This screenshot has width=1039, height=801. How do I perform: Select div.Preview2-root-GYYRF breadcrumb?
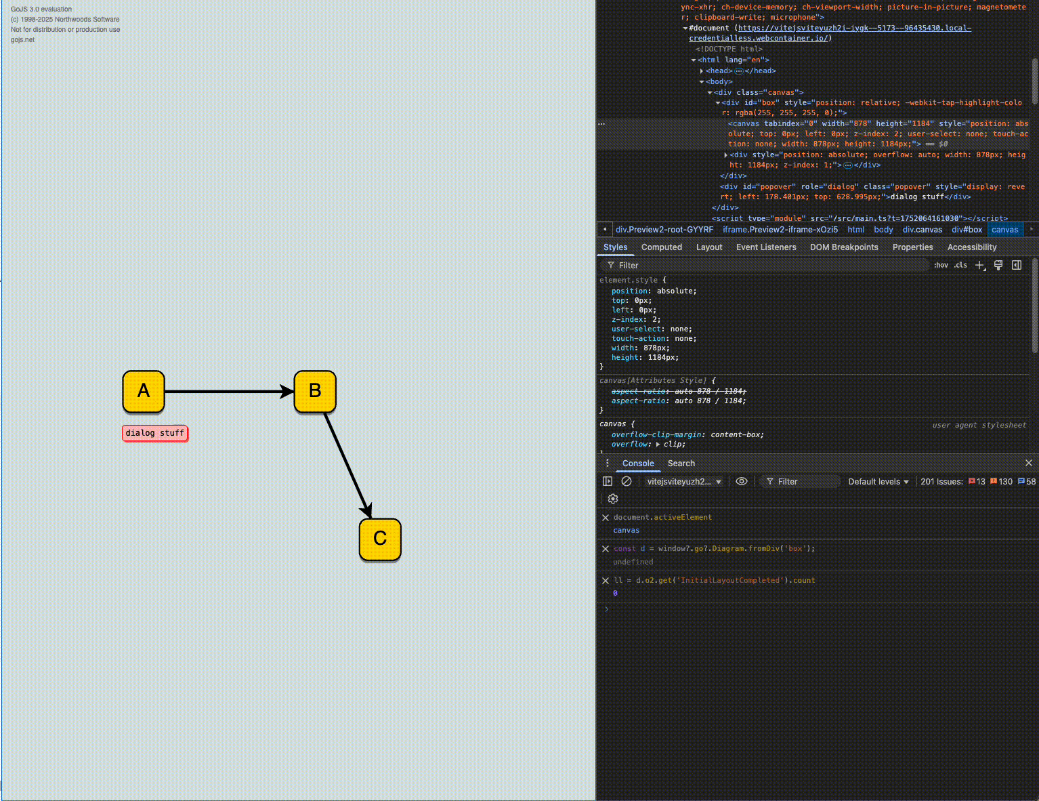coord(664,230)
